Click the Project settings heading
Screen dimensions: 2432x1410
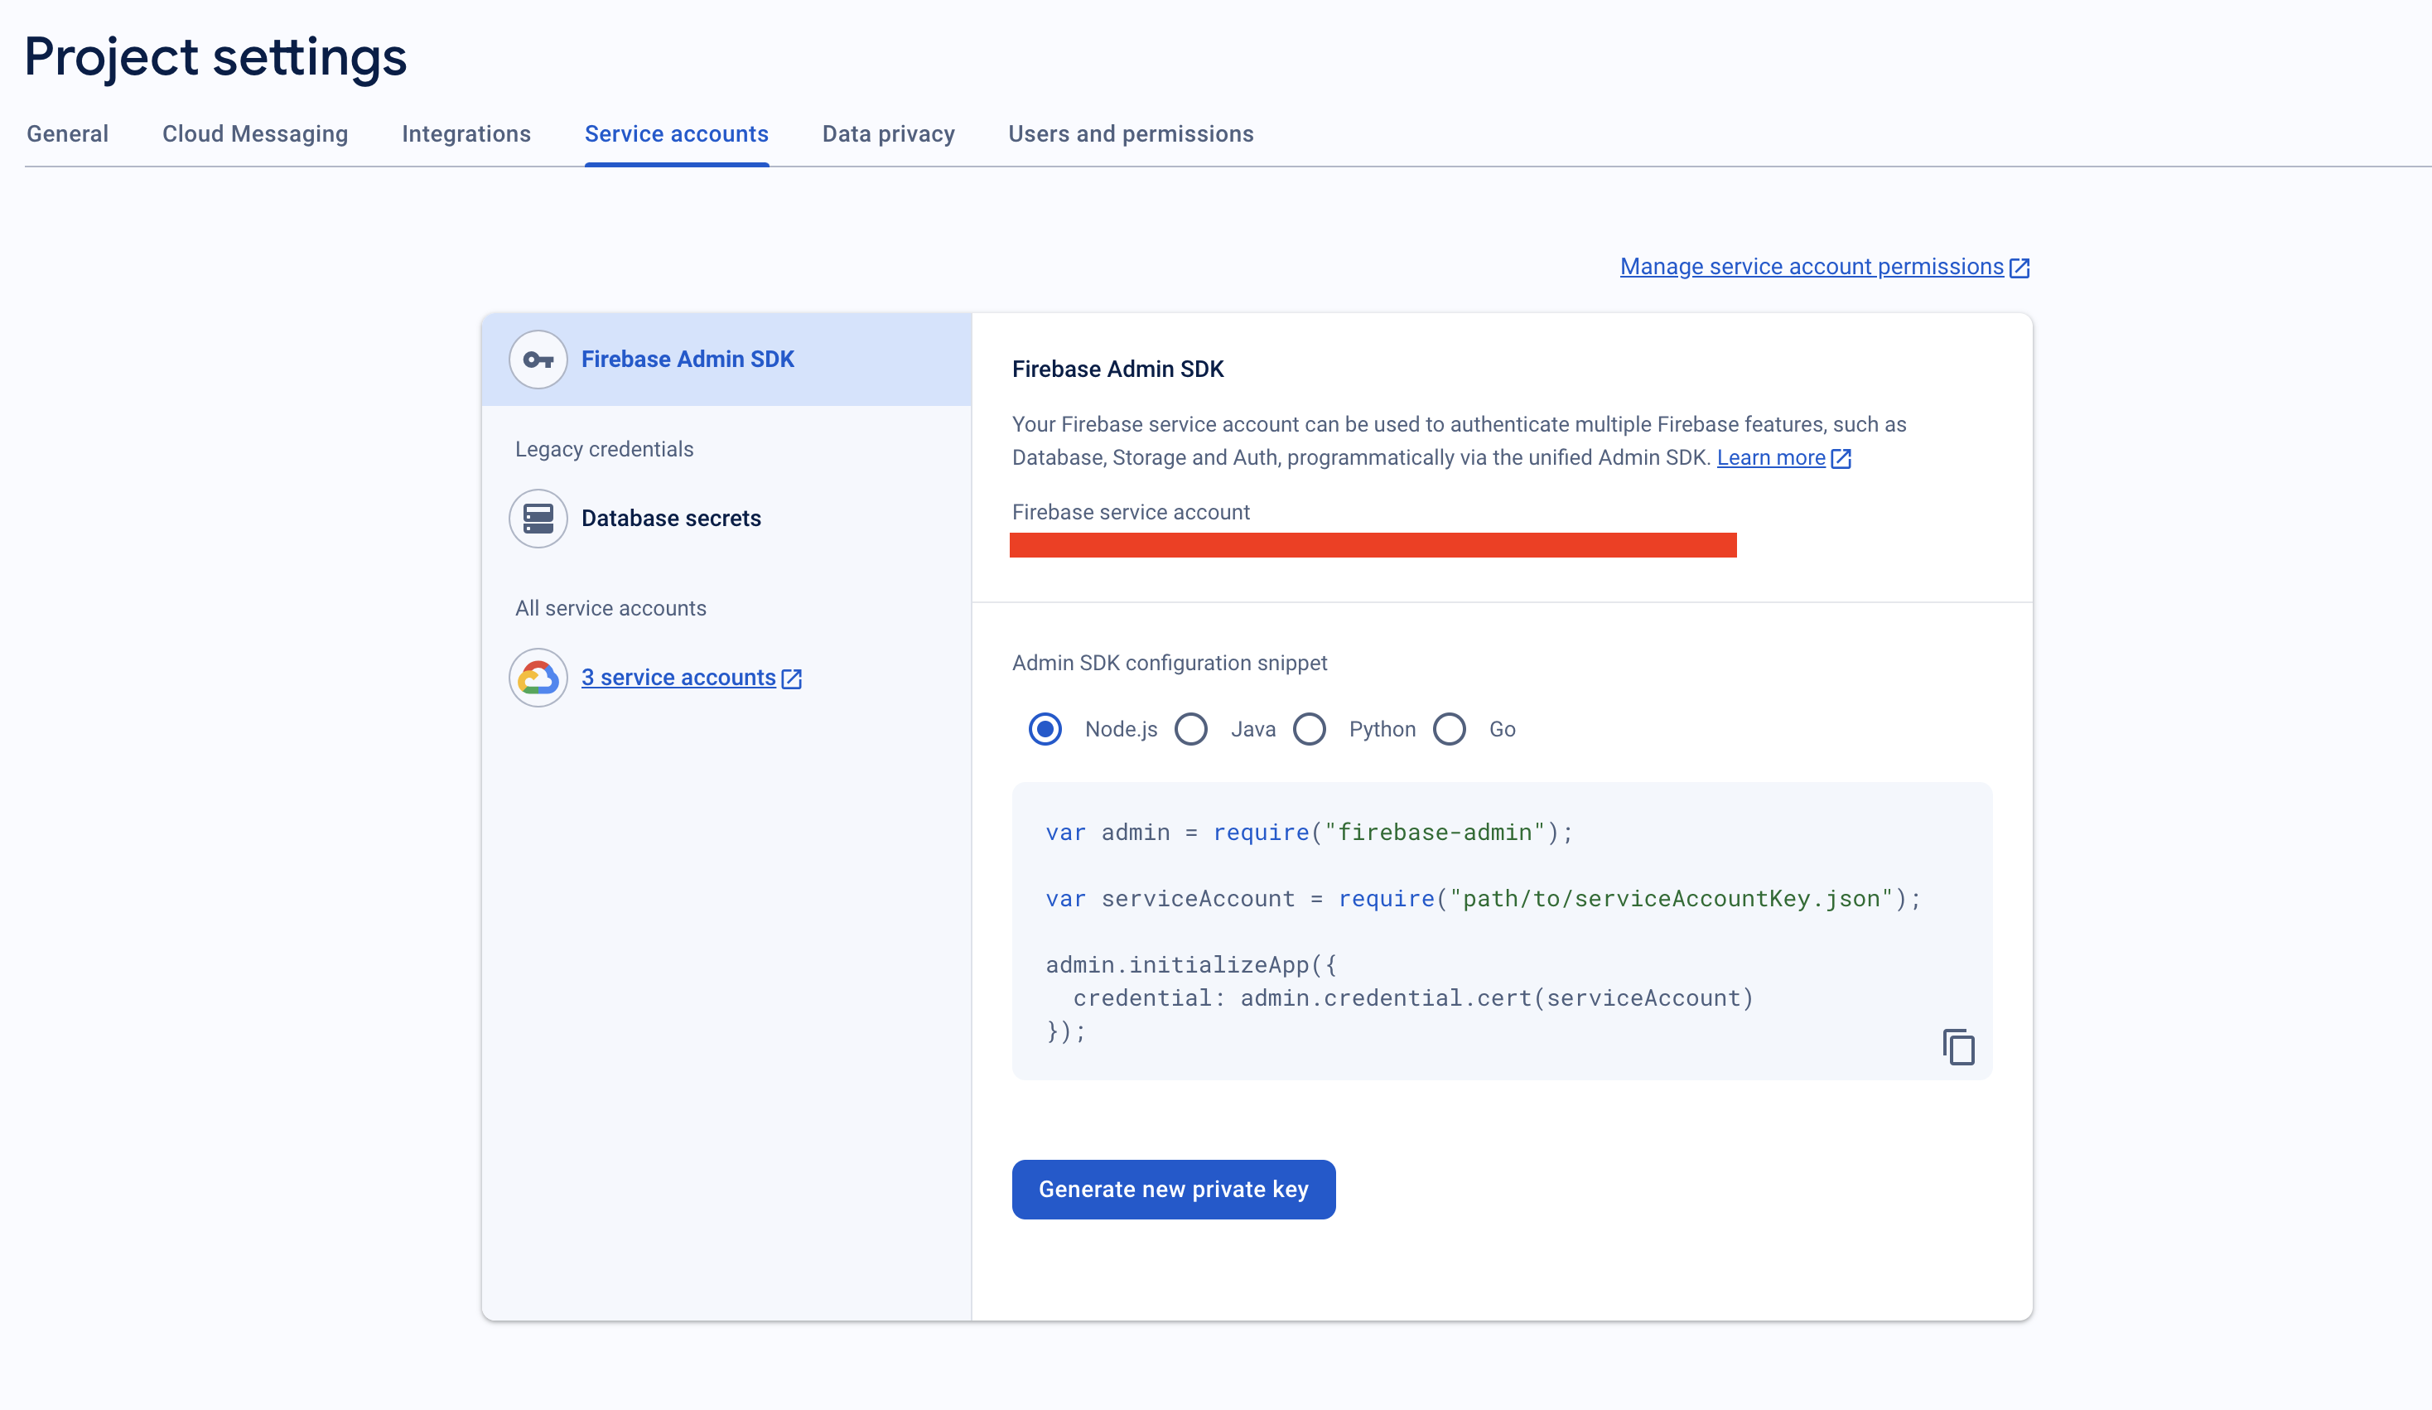pos(216,56)
